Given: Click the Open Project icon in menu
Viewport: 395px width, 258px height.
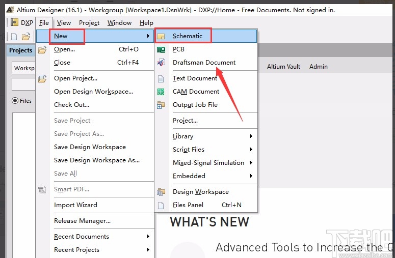Looking at the screenshot, I should click(42, 78).
